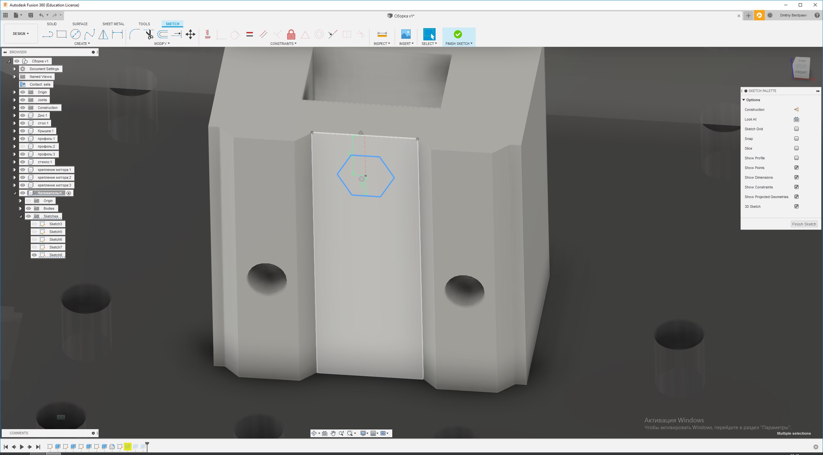Collapse the Options section in Sketch Palette
The height and width of the screenshot is (455, 823).
pos(743,100)
